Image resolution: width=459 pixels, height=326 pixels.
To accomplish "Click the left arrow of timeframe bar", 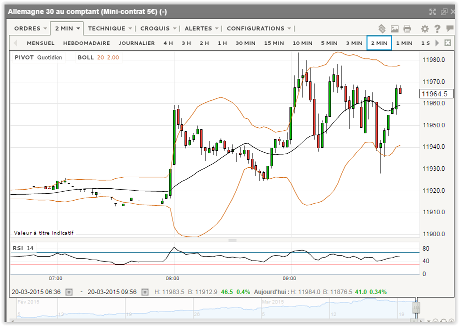I will 15,43.
